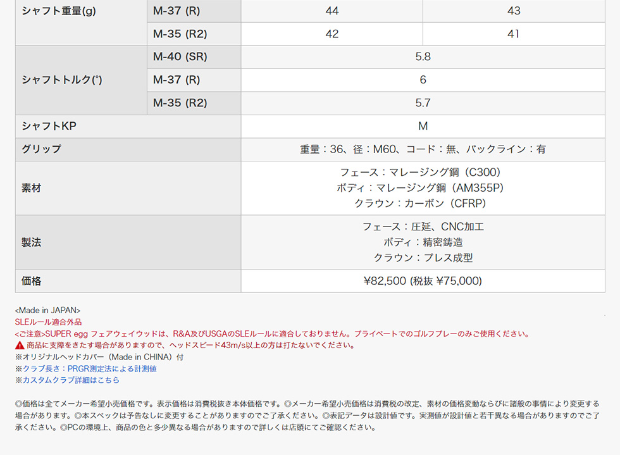Select the 価格 row header
620x455 pixels.
(x=32, y=281)
